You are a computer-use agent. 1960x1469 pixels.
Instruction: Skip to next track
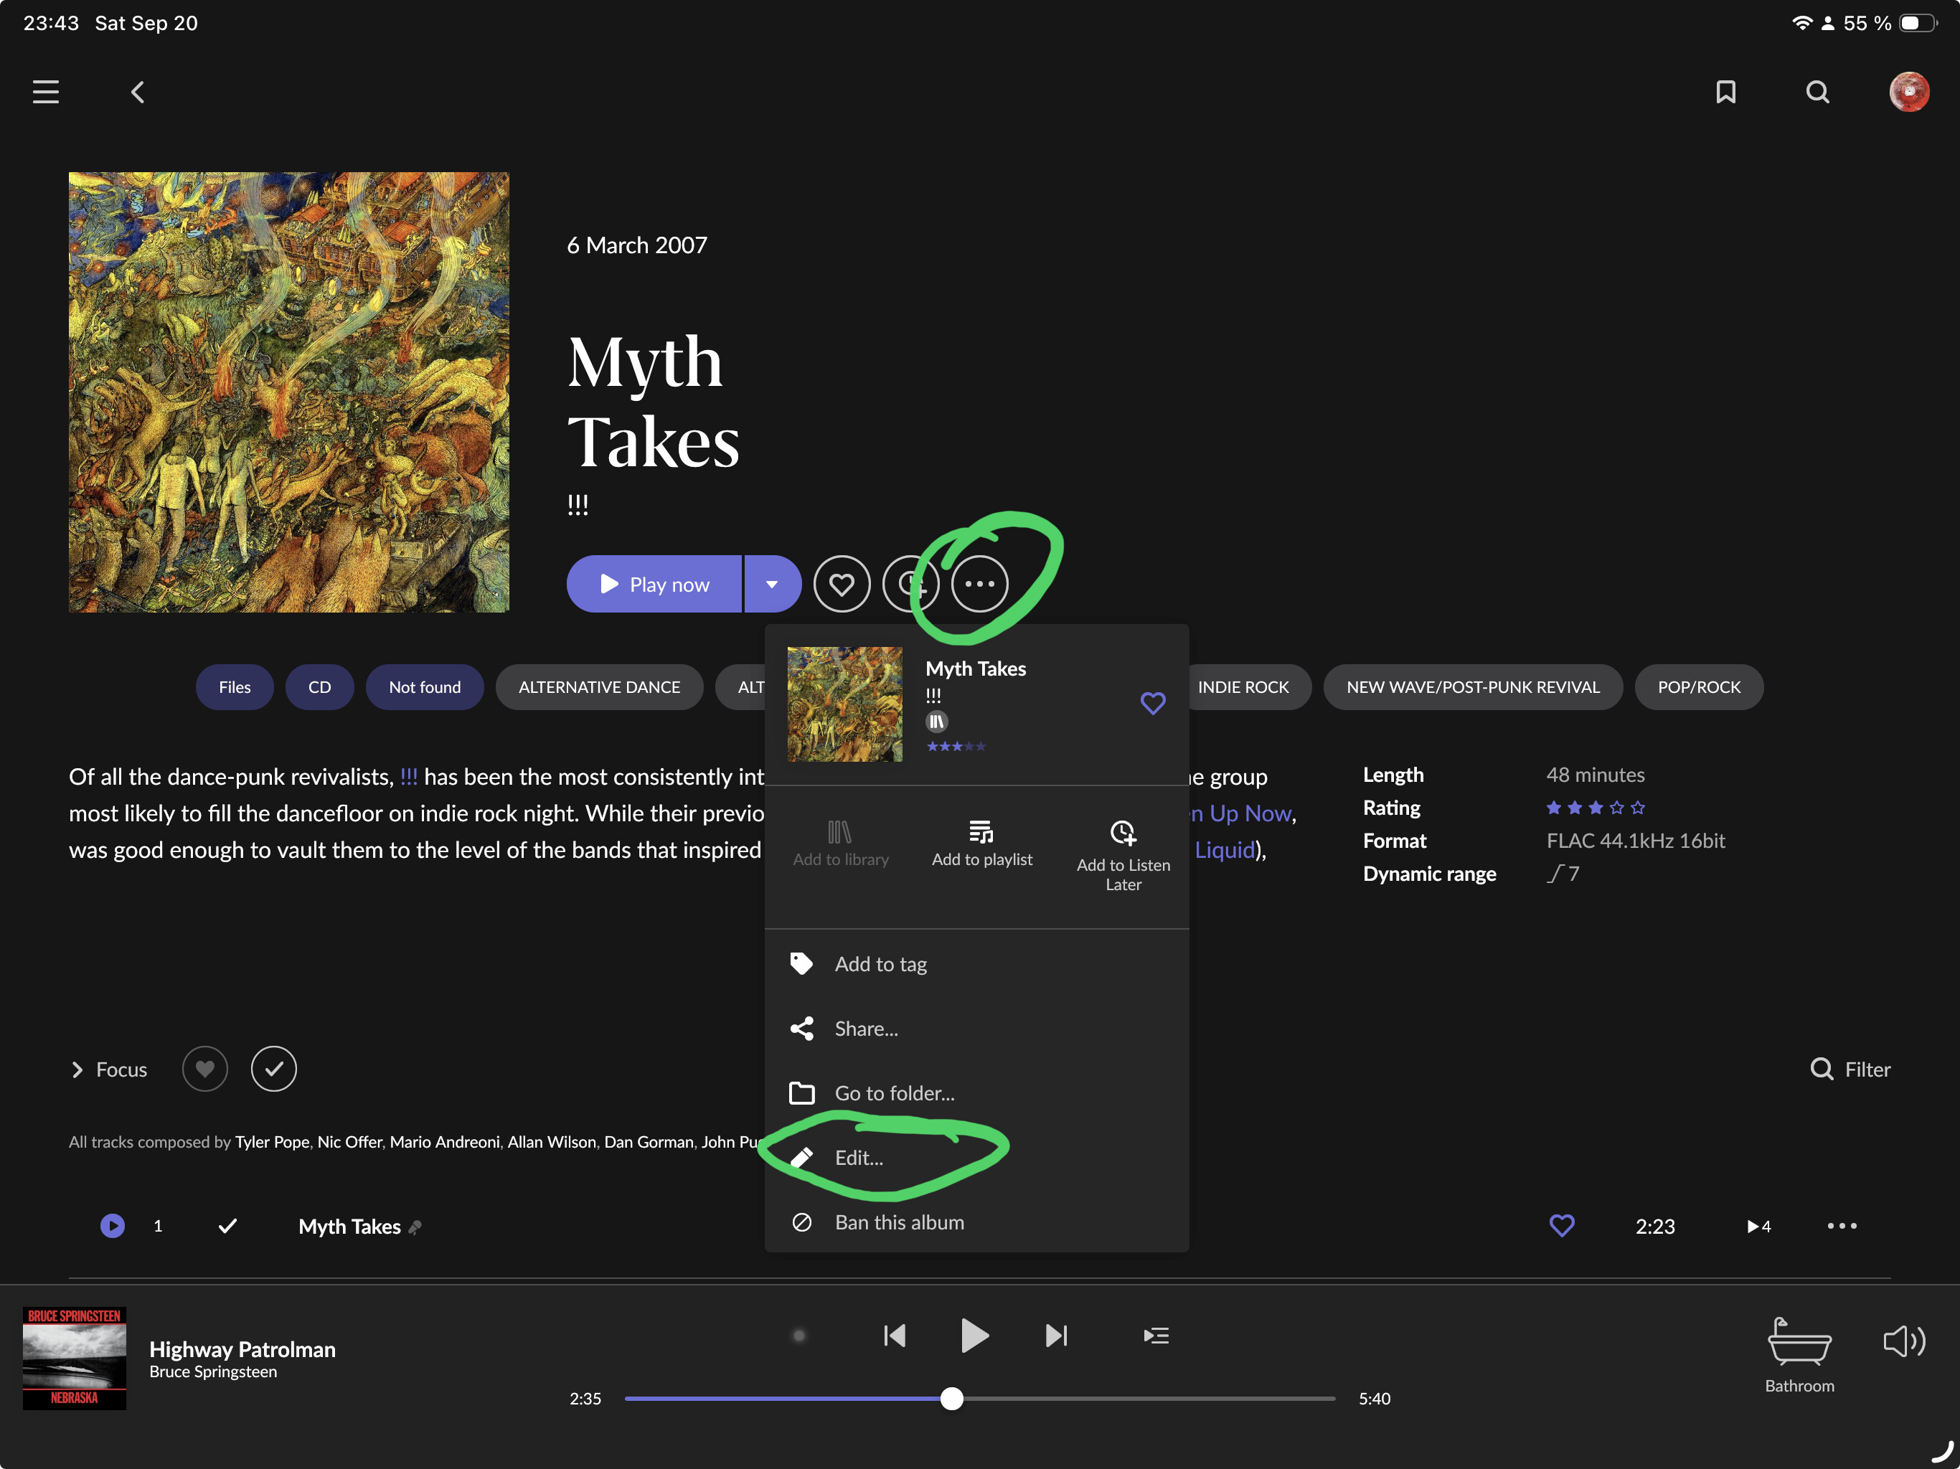[1056, 1335]
